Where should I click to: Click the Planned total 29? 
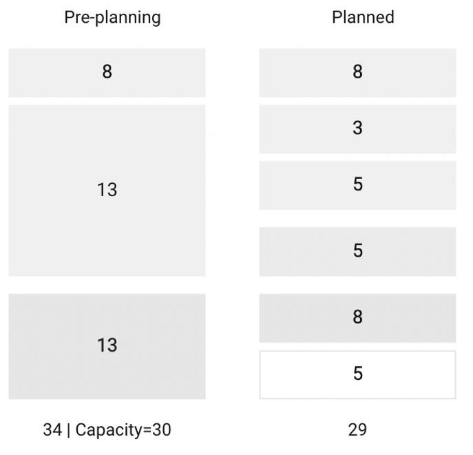click(x=357, y=430)
